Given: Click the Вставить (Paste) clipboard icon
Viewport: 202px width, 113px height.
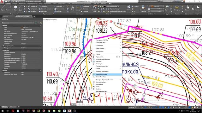Looking at the screenshot, I should pyautogui.click(x=188, y=8).
